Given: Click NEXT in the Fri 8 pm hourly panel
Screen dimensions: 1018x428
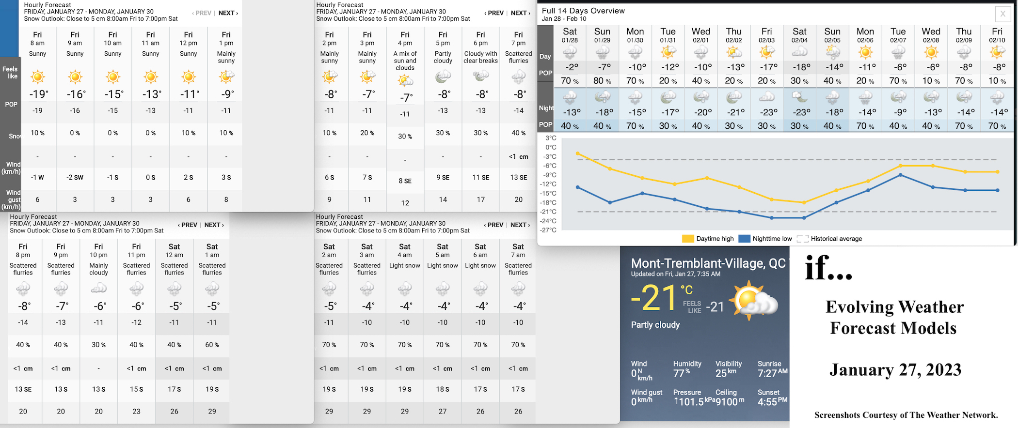Looking at the screenshot, I should click(214, 225).
